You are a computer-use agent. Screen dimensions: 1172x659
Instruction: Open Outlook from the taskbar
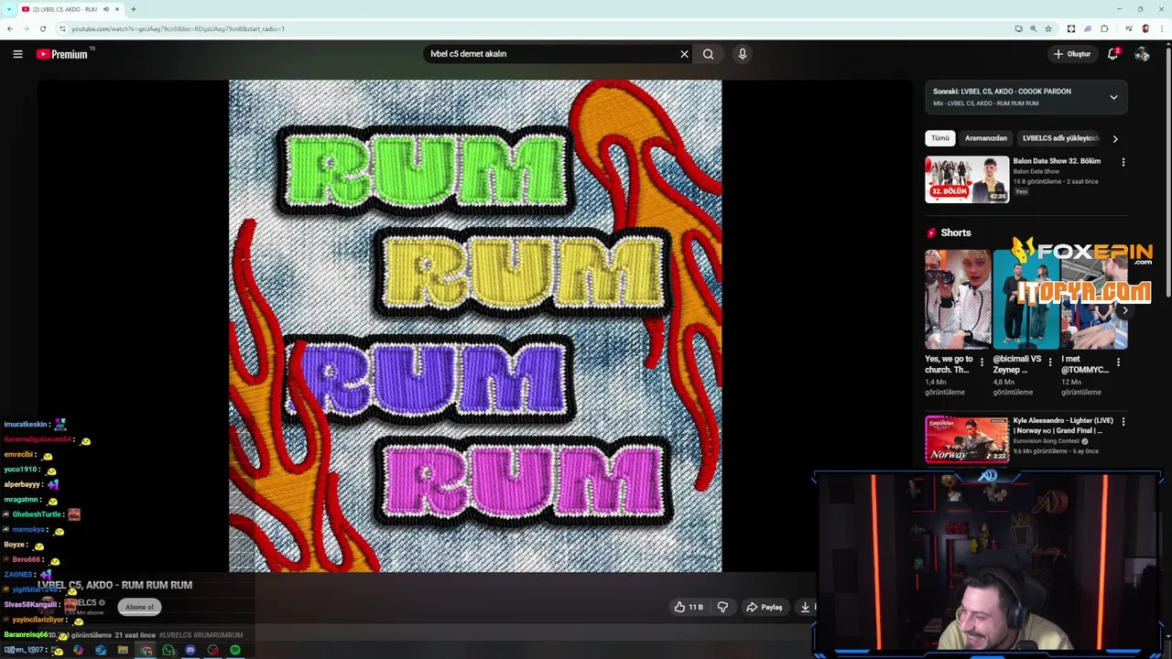click(x=101, y=650)
